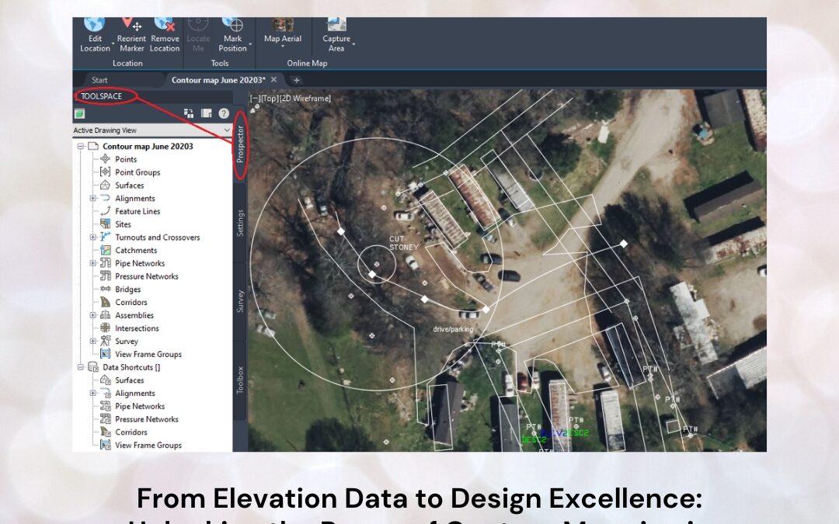
Task: Select Corridors under Contour map
Action: [x=131, y=302]
